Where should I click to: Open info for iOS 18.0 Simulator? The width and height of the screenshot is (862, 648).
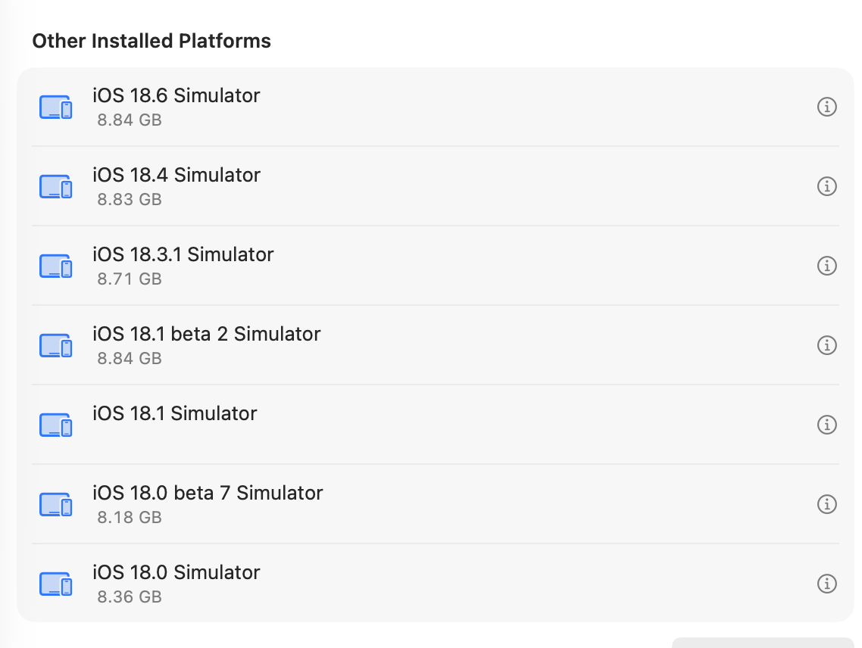[827, 584]
